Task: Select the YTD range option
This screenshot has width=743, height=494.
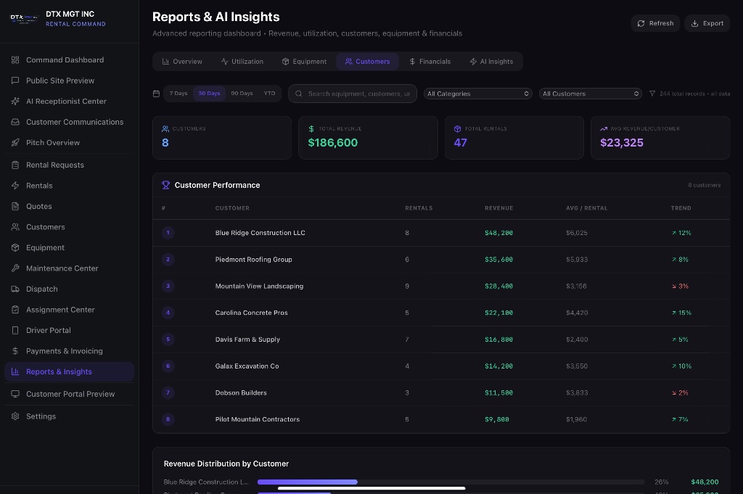Action: pyautogui.click(x=270, y=94)
